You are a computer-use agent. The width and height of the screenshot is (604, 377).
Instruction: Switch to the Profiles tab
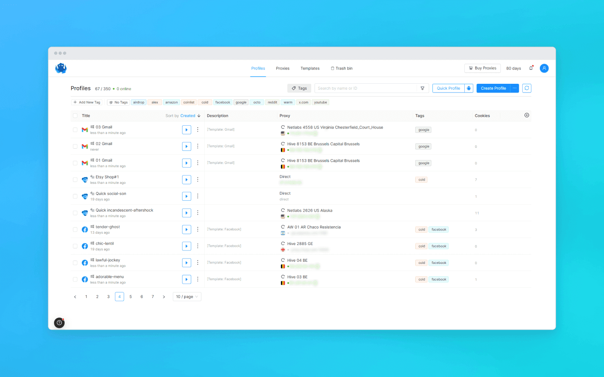tap(258, 68)
